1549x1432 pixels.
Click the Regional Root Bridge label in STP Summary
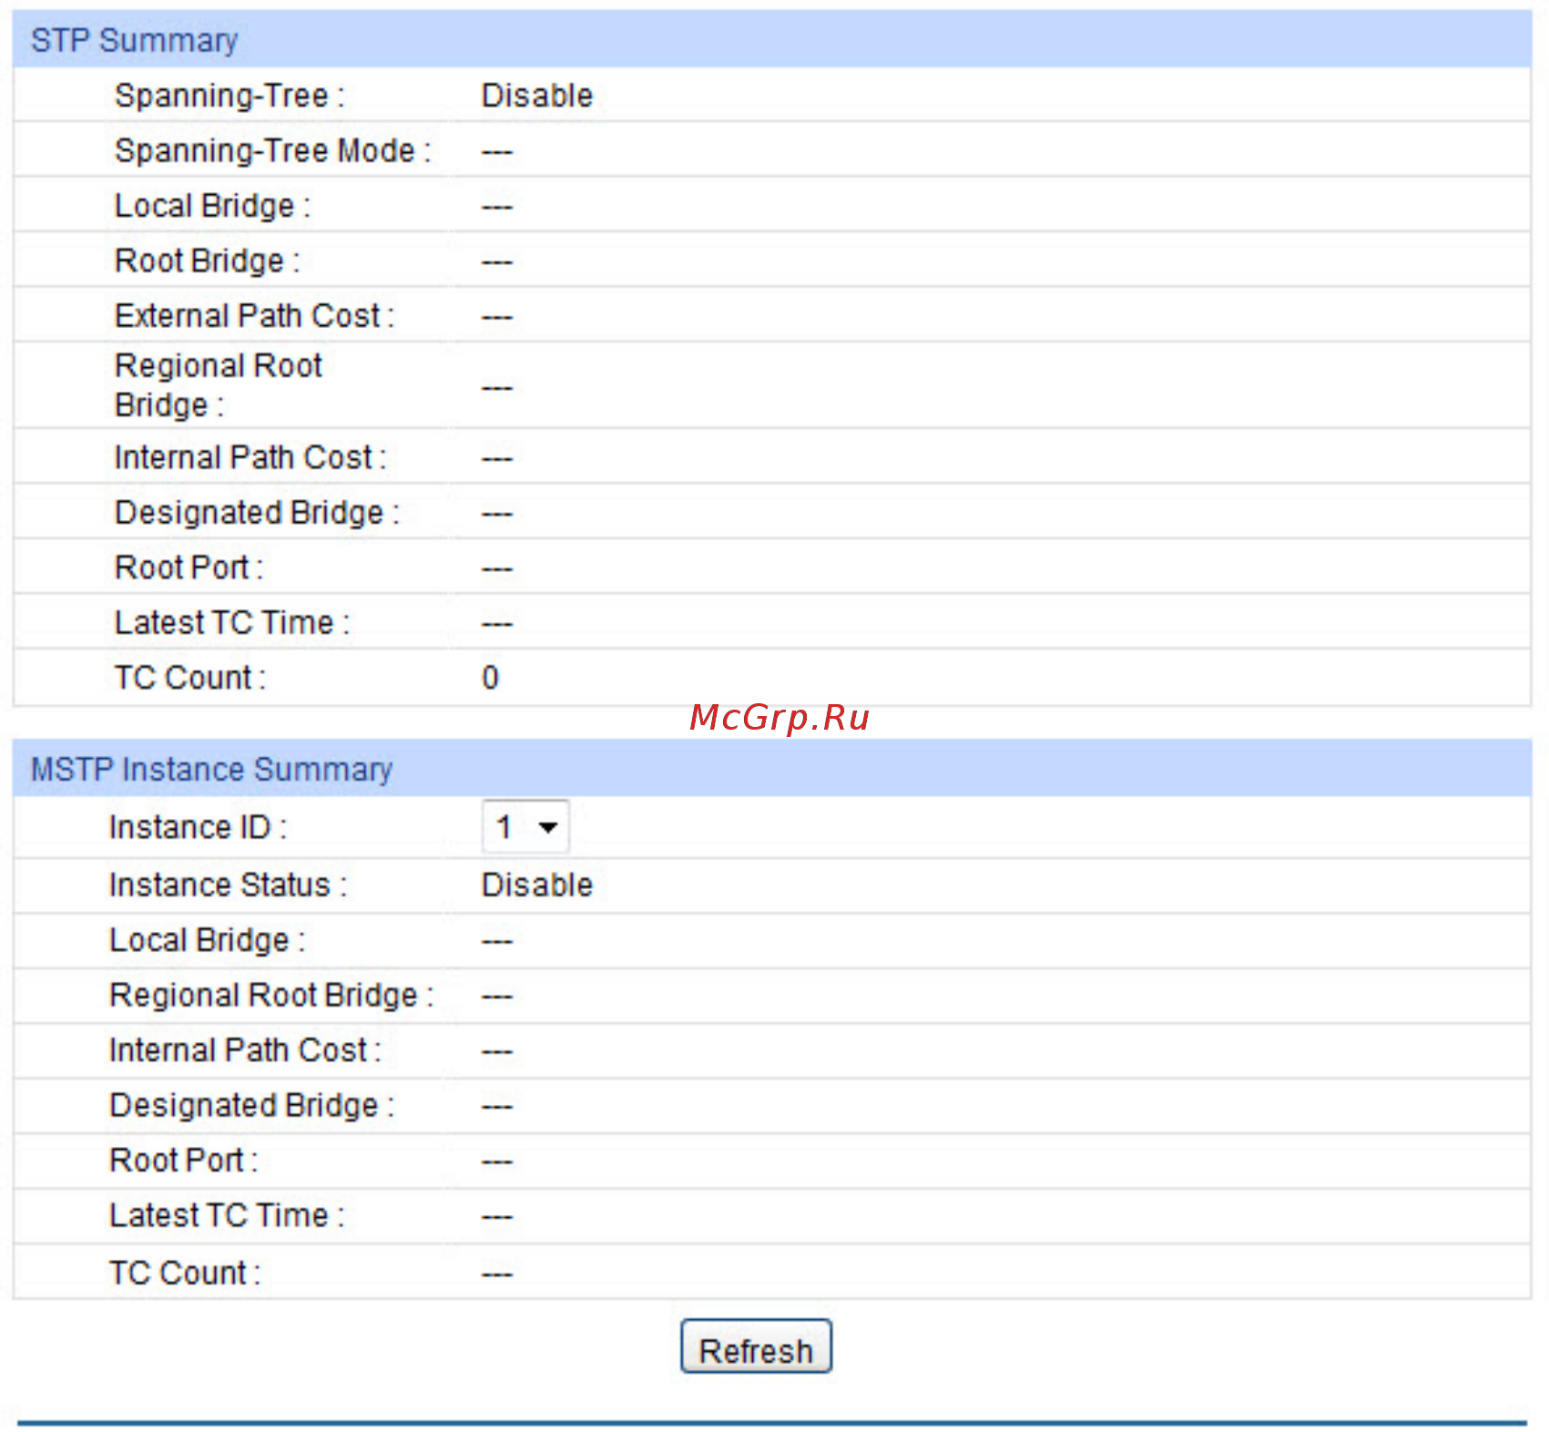coord(219,385)
